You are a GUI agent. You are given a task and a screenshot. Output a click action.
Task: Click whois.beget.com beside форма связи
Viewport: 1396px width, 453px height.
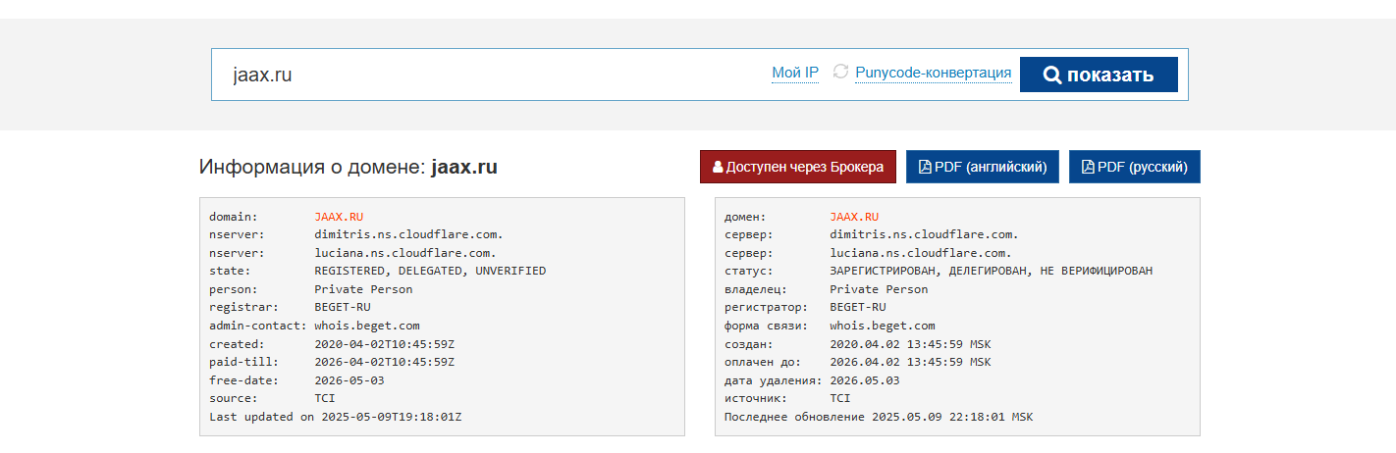[883, 326]
